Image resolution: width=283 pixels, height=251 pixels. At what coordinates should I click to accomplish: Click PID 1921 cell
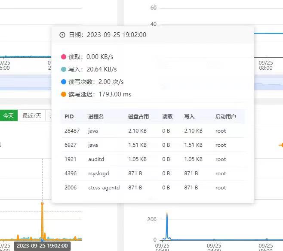click(70, 159)
